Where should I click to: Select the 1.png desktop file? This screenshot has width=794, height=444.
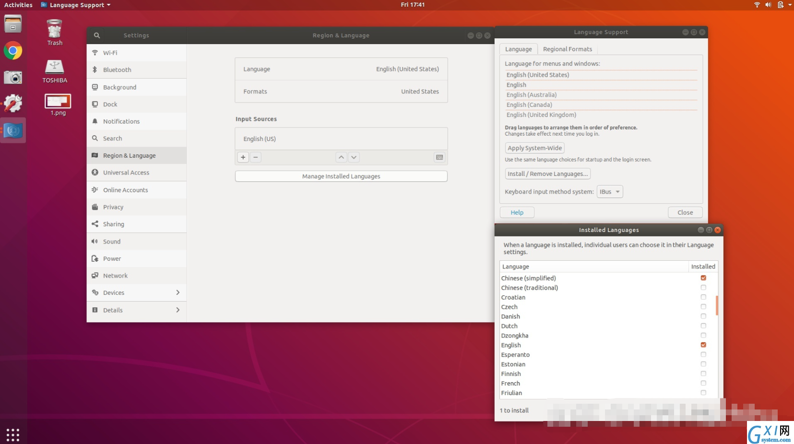pyautogui.click(x=58, y=105)
